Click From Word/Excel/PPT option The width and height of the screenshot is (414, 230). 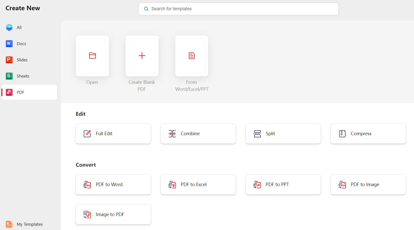[191, 56]
